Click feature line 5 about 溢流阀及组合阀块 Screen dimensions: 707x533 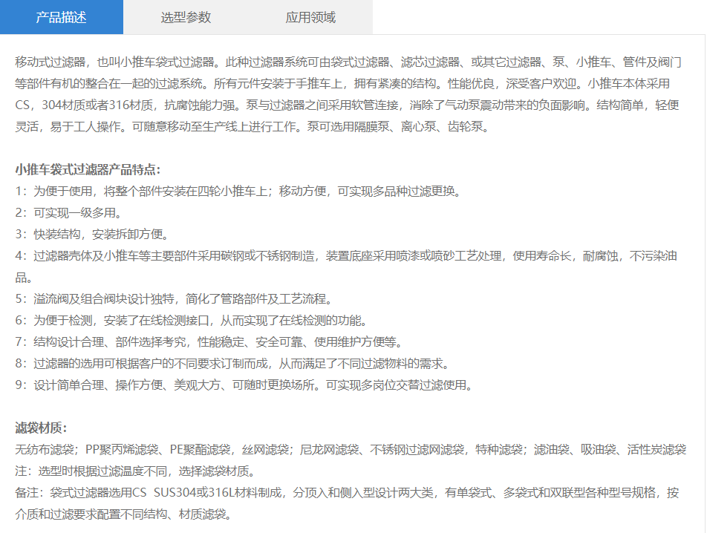(175, 298)
